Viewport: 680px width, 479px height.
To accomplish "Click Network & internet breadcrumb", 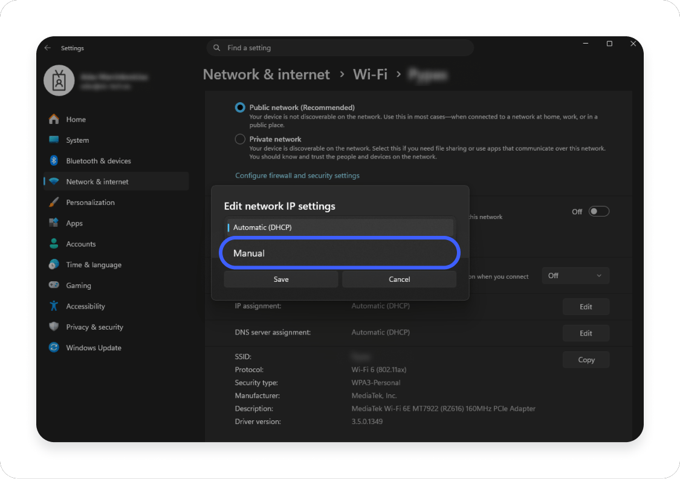I will (267, 74).
